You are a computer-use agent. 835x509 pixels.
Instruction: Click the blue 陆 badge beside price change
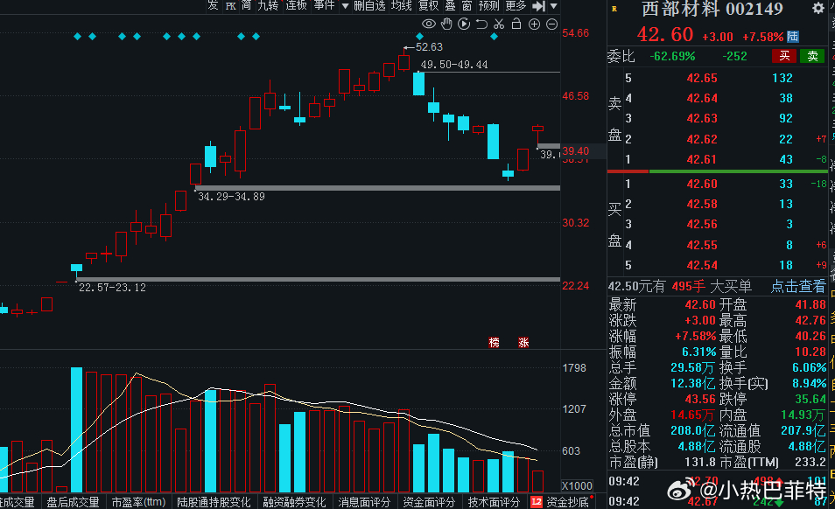pyautogui.click(x=793, y=37)
